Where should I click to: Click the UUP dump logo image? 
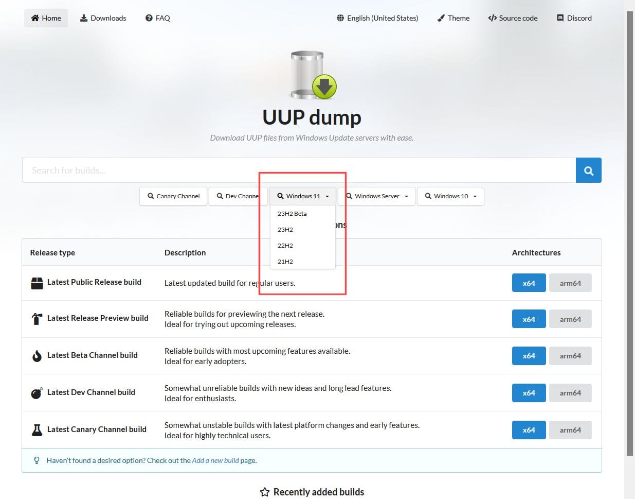pyautogui.click(x=313, y=75)
